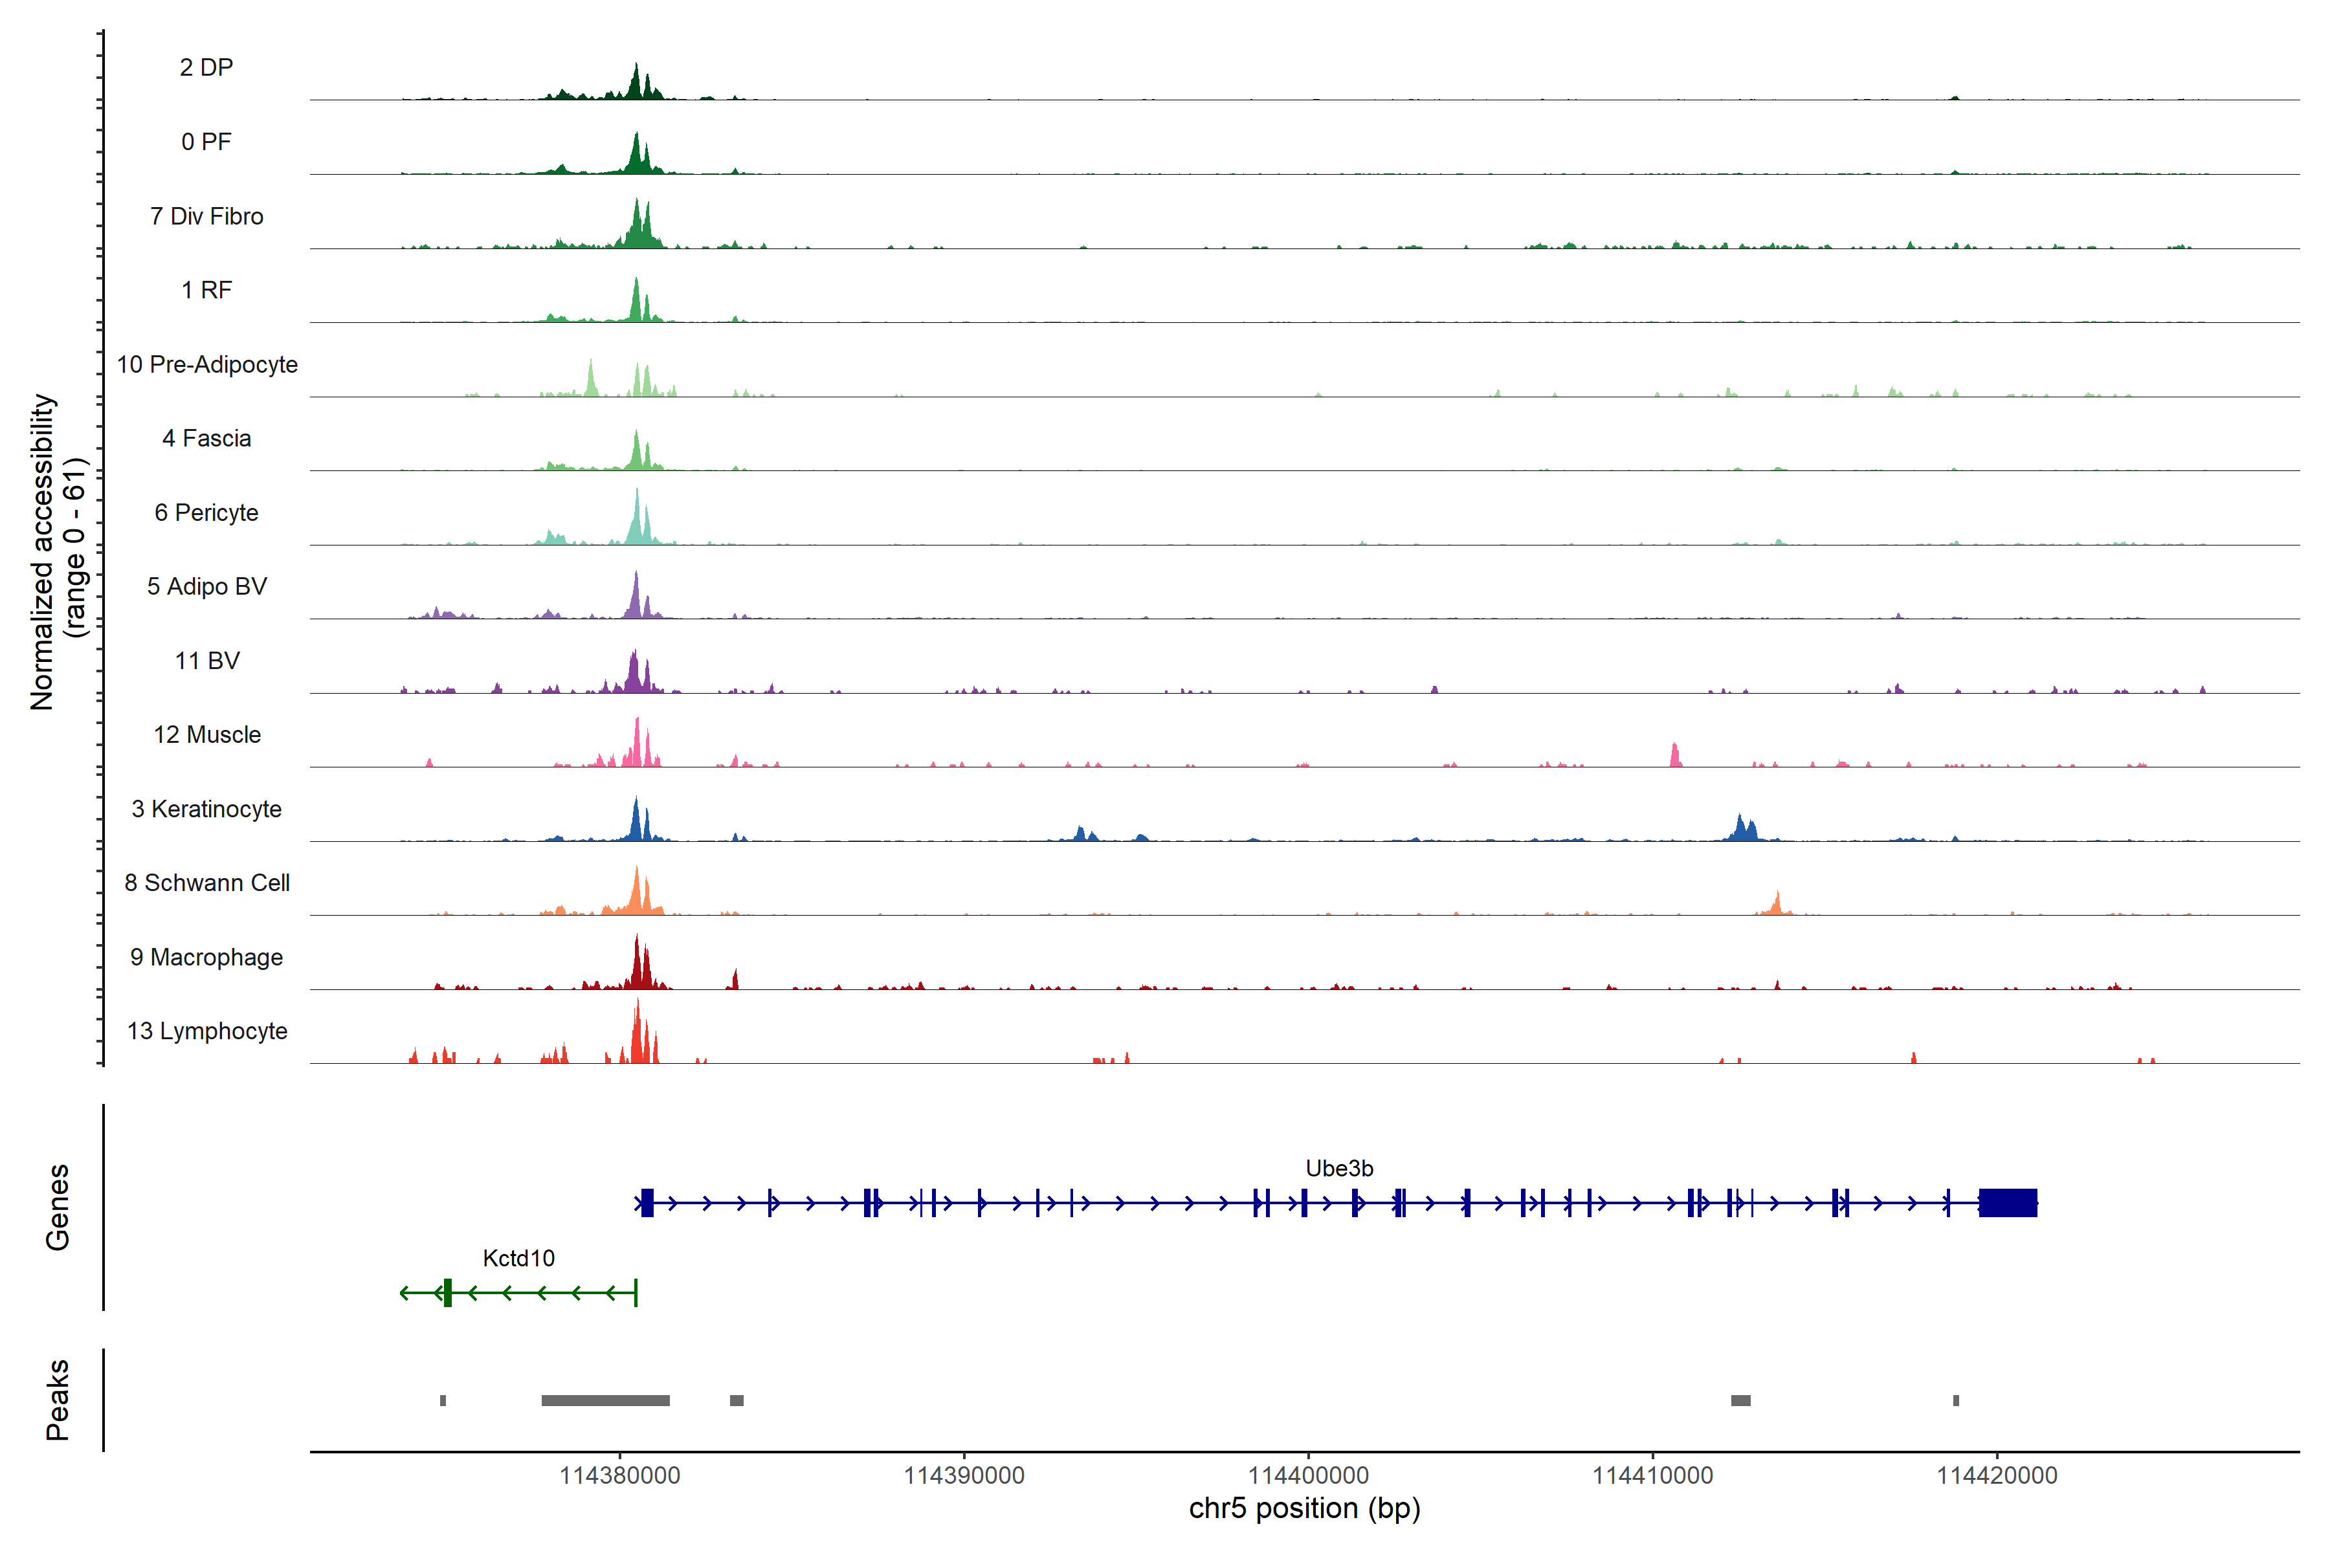2330x1553 pixels.
Task: Select the 13 Lymphocyte track label
Action: tap(207, 1031)
